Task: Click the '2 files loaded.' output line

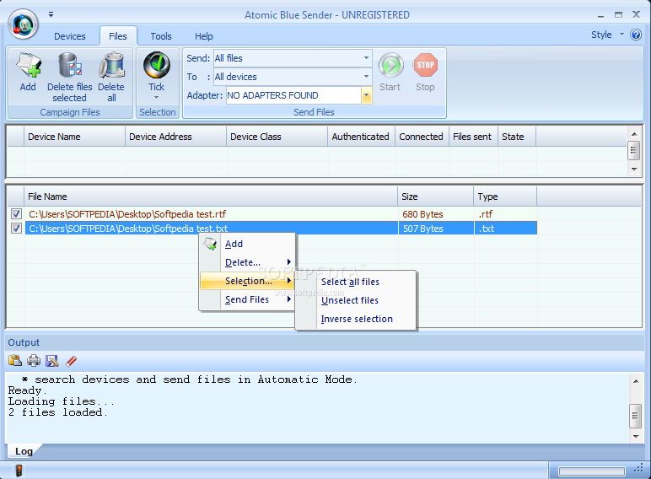Action: (x=57, y=412)
